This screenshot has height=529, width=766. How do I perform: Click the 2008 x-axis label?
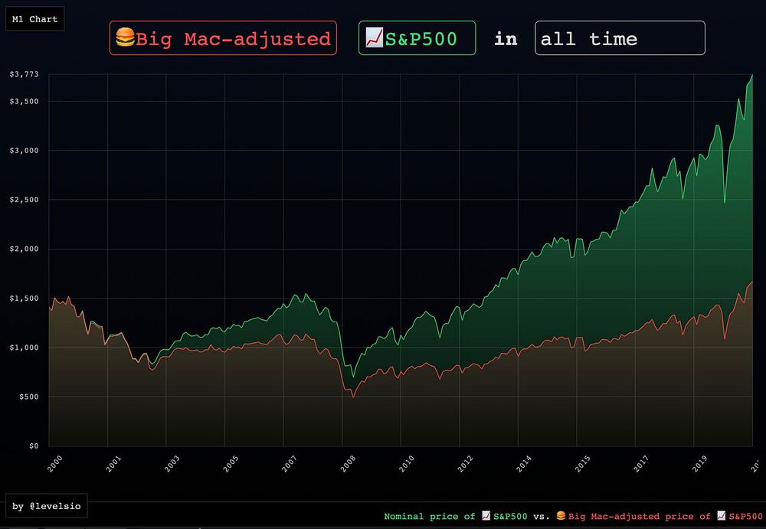click(348, 464)
